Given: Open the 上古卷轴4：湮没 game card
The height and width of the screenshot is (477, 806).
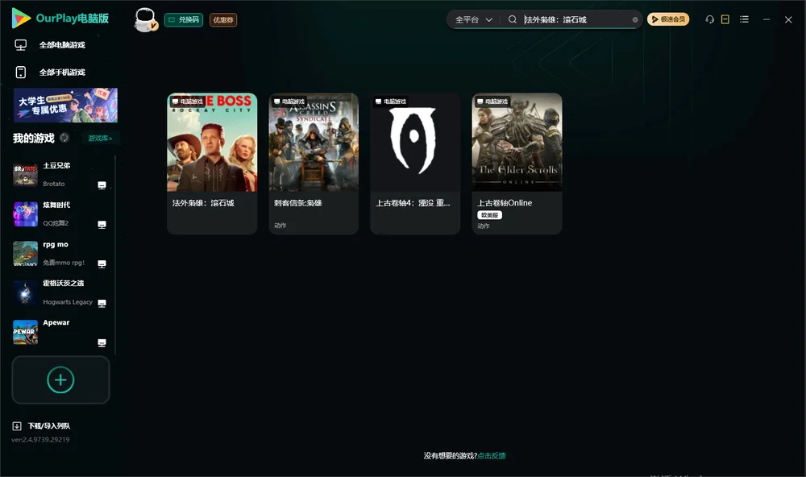Looking at the screenshot, I should 415,164.
